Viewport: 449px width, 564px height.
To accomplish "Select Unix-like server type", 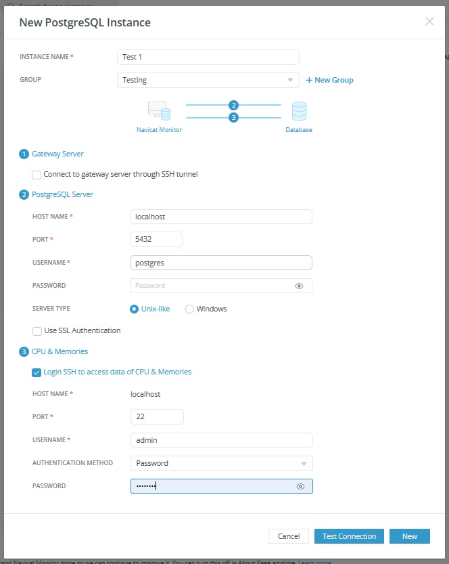I will coord(134,309).
